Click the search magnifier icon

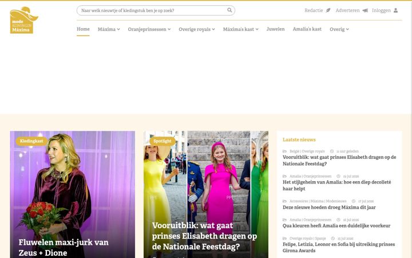click(x=229, y=10)
